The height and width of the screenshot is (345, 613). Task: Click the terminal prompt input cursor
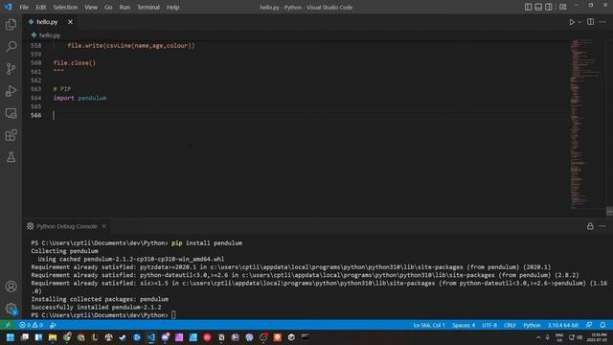point(173,315)
